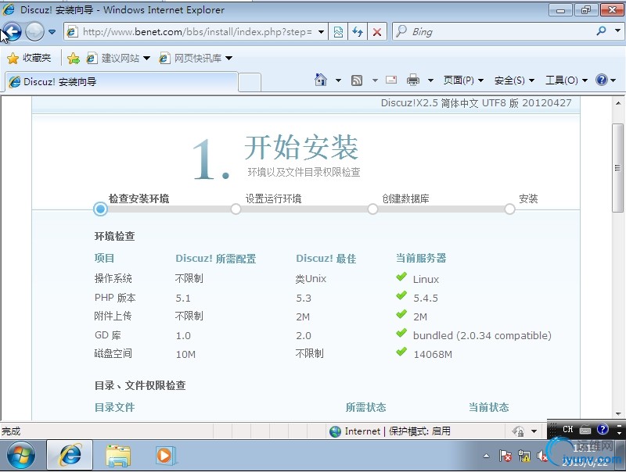
Task: Stop loading with the red X icon
Action: click(377, 31)
